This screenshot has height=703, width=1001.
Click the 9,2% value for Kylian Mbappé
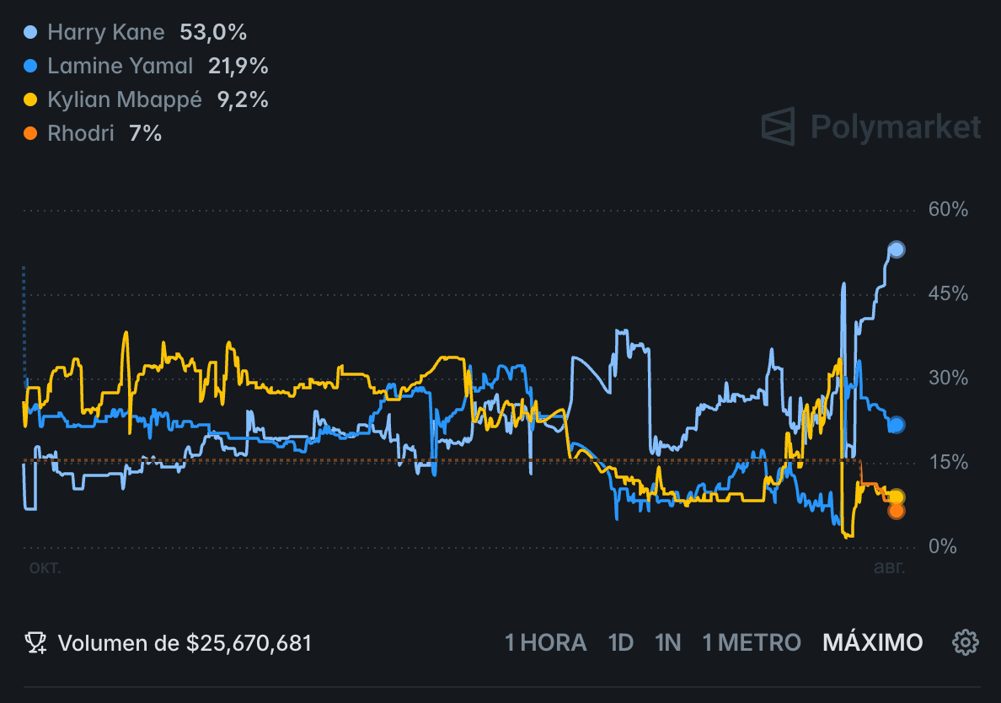point(243,99)
